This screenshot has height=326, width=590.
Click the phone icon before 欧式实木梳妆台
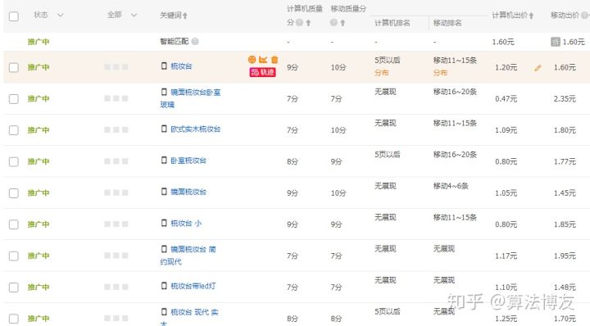coord(164,129)
